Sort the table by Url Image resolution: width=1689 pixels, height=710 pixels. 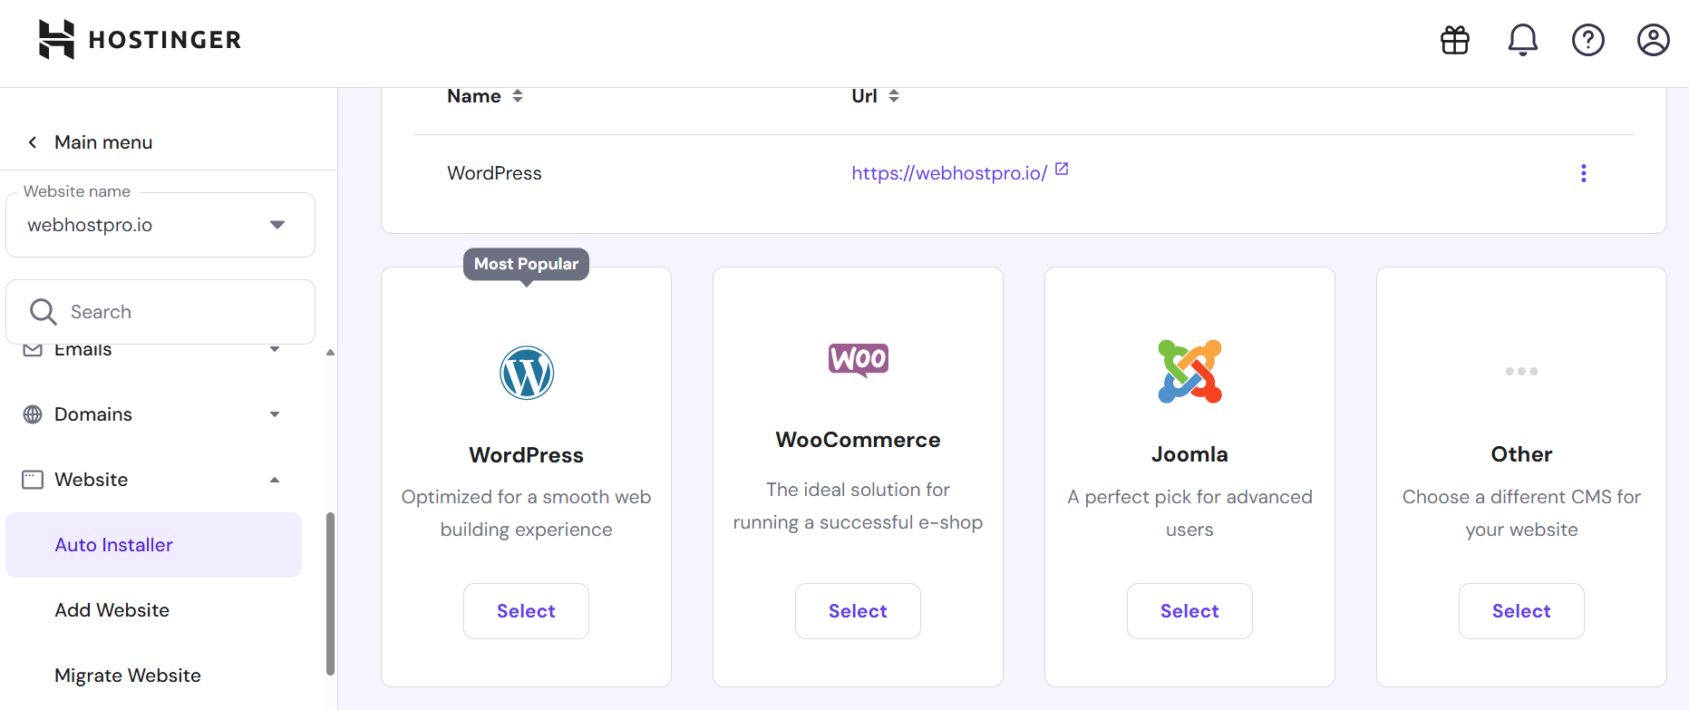pyautogui.click(x=894, y=96)
